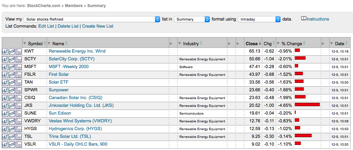Sort by Symbol using the sort arrows
Screen dimensions: 353x150
coord(45,43)
